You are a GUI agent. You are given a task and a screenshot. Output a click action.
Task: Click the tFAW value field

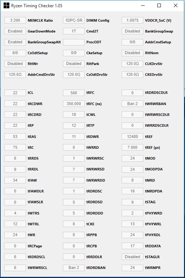(x=15, y=180)
